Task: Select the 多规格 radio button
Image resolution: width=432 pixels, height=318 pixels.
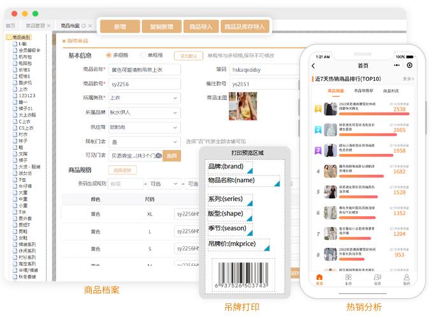Action: pos(109,55)
